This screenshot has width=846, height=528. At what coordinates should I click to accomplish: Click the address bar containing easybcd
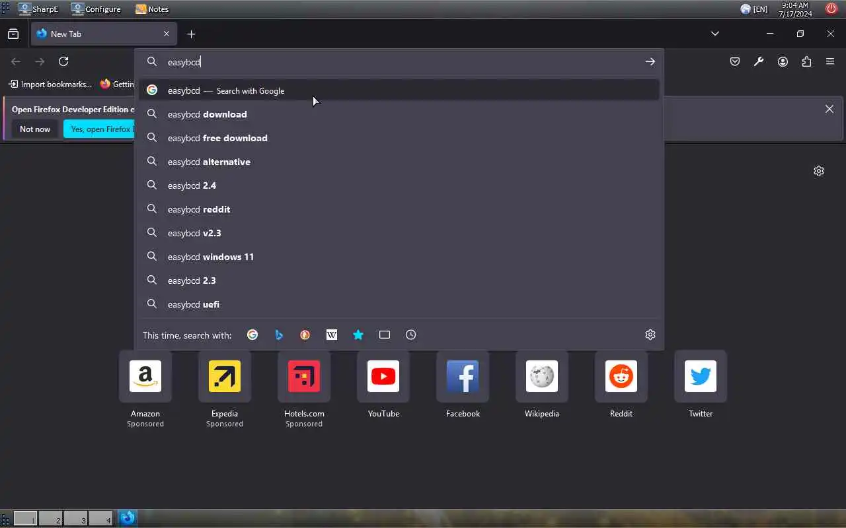pos(399,61)
